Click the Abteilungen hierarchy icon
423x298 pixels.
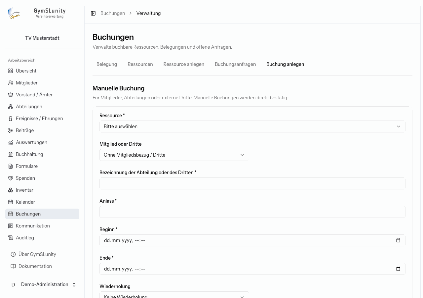11,107
